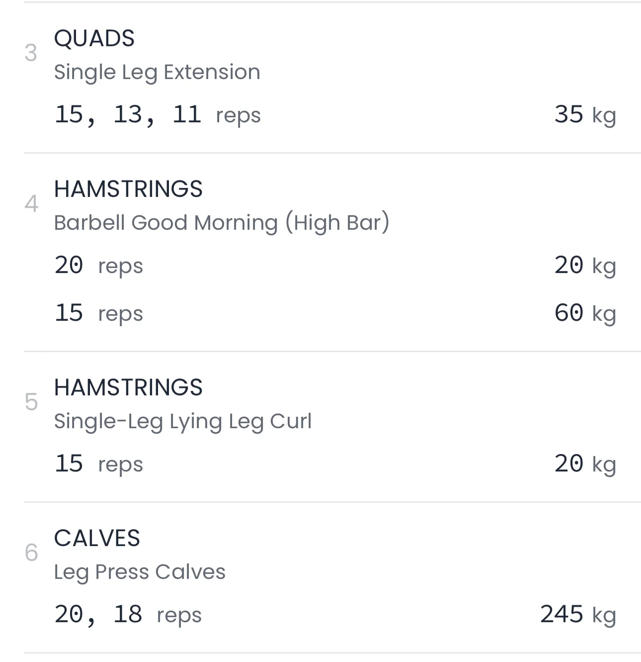
Task: Tap the 60 kg weight value
Action: tap(585, 313)
